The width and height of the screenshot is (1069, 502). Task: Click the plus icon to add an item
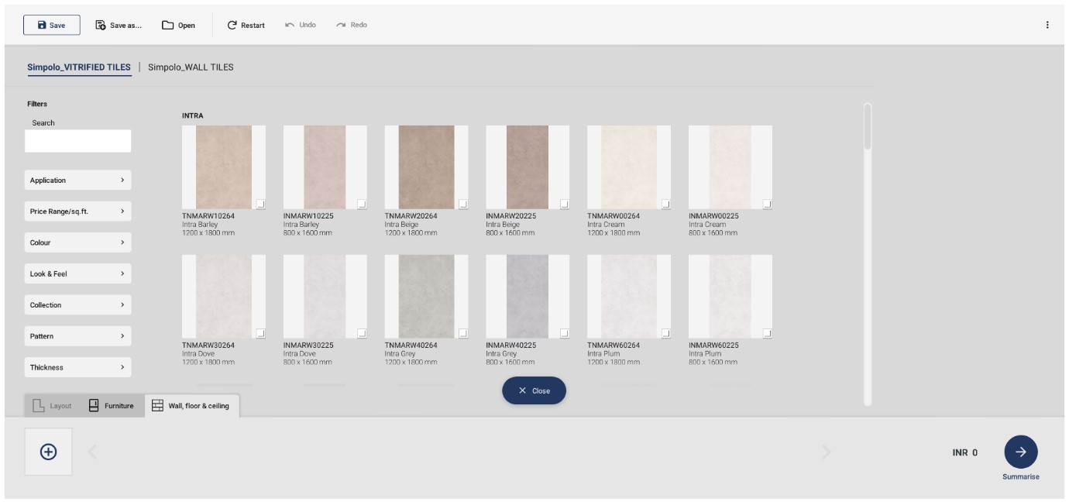[46, 453]
